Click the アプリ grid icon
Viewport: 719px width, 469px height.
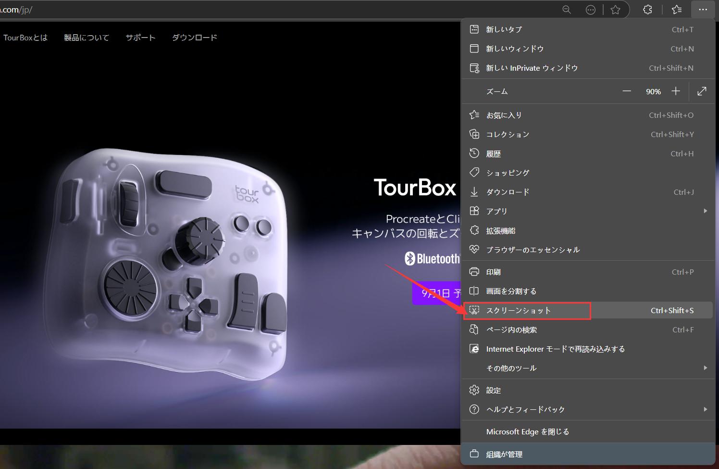pos(474,211)
